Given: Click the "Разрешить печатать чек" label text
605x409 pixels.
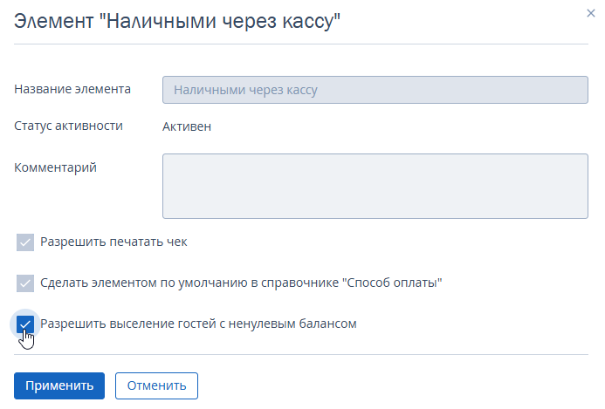Looking at the screenshot, I should (113, 242).
